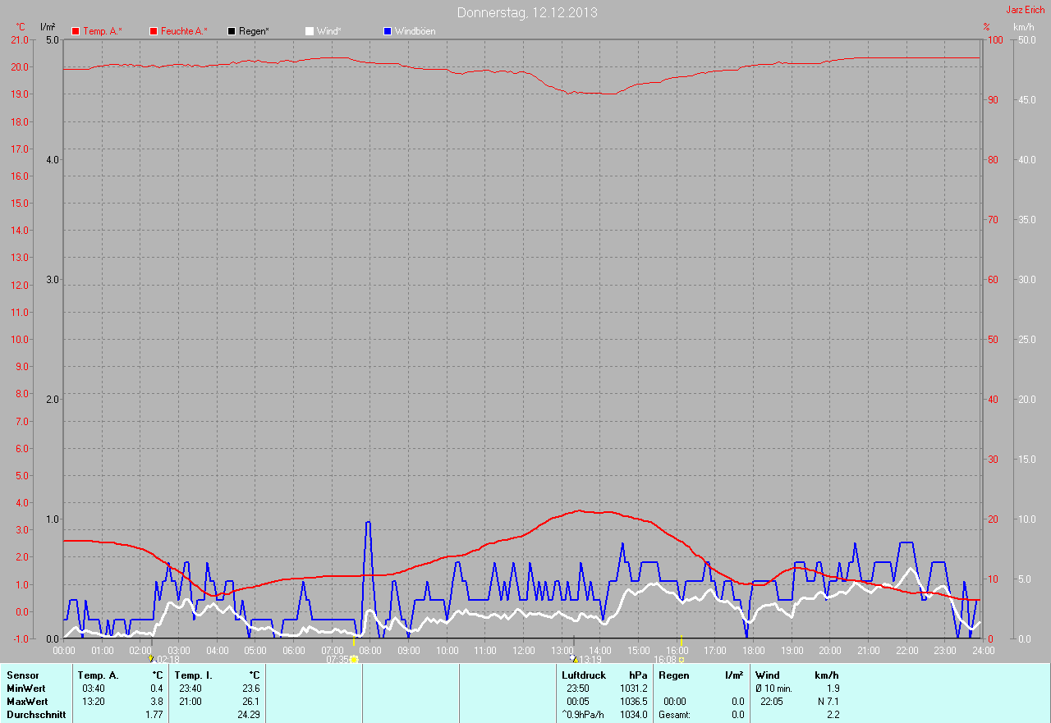
Task: Click the blue Windböen legend square
Action: click(x=388, y=31)
